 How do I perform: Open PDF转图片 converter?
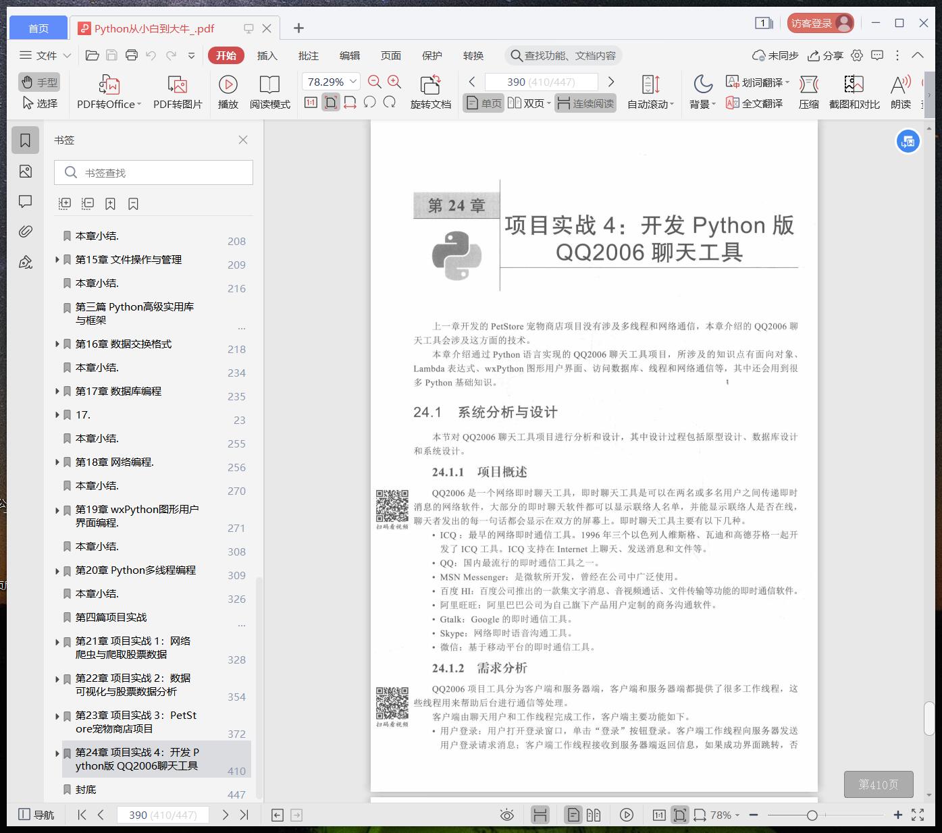178,92
